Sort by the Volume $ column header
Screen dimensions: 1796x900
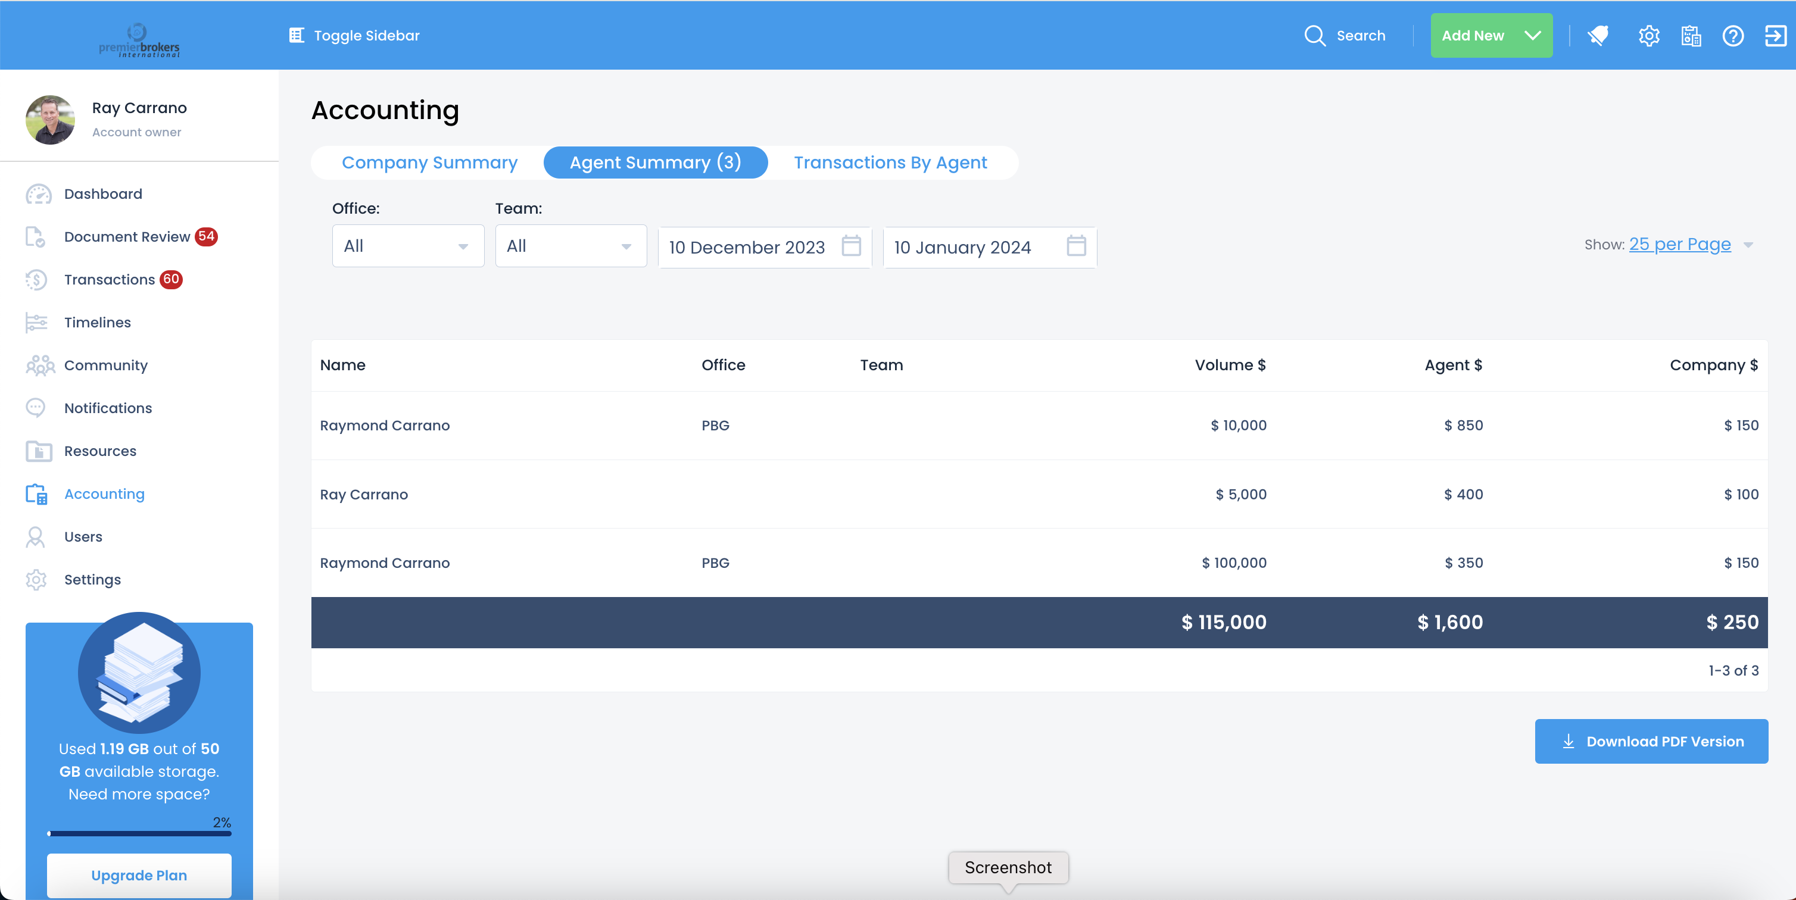click(1230, 365)
